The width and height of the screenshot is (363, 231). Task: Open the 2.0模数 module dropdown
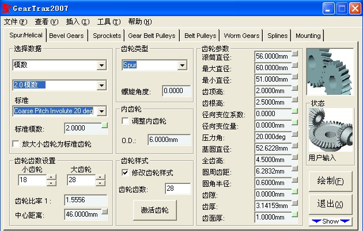[x=101, y=86]
